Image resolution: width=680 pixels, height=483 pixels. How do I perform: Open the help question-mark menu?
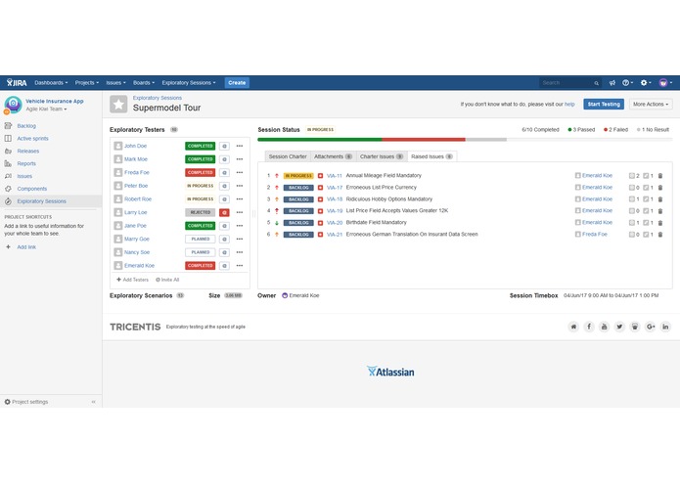[627, 83]
